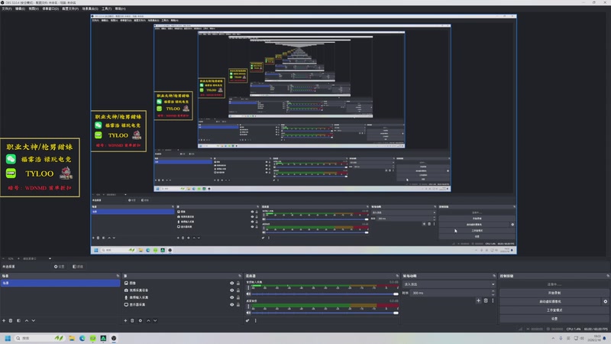Toggle lock on 图像 source
This screenshot has height=344, width=611.
point(238,283)
